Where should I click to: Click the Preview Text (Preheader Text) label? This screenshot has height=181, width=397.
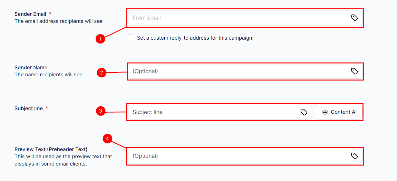tap(51, 149)
